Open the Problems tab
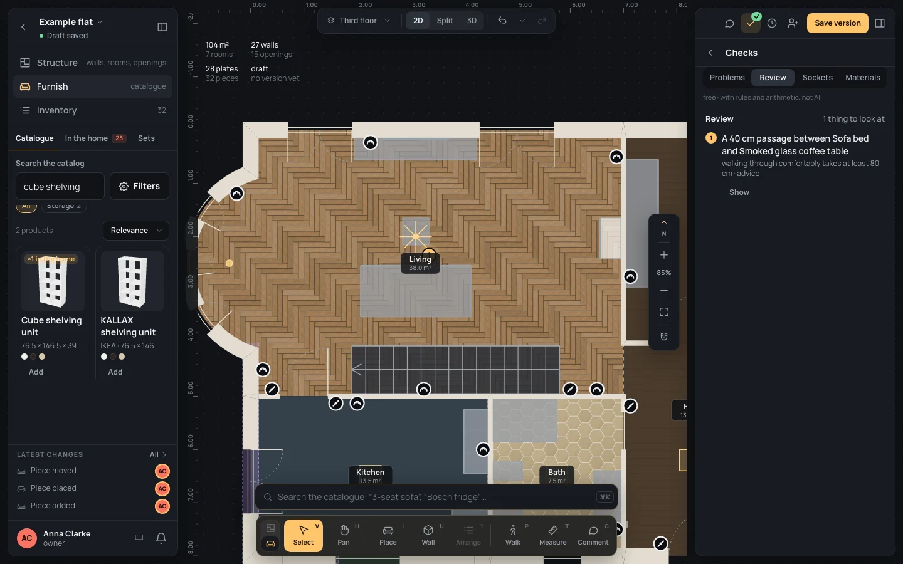This screenshot has height=564, width=903. point(727,78)
